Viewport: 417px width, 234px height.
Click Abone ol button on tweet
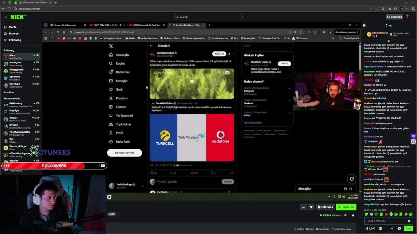219,54
